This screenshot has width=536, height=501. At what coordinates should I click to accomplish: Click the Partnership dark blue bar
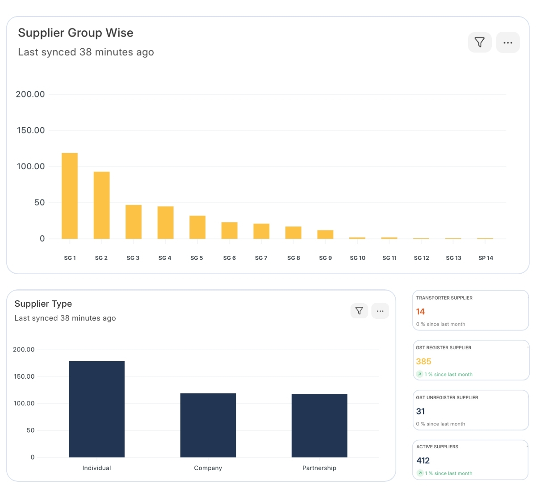319,425
